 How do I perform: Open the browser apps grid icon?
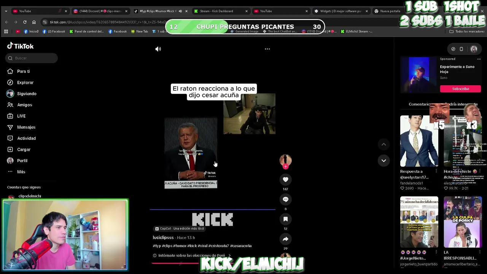tap(6, 32)
